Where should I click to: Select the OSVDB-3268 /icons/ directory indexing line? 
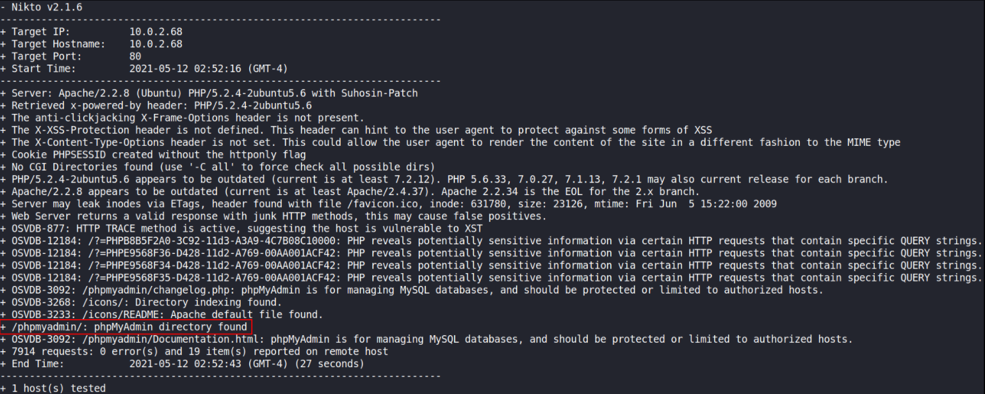click(x=141, y=302)
